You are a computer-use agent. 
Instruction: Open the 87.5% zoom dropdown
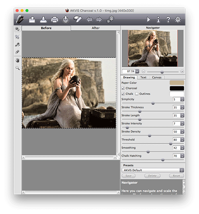pos(137,71)
